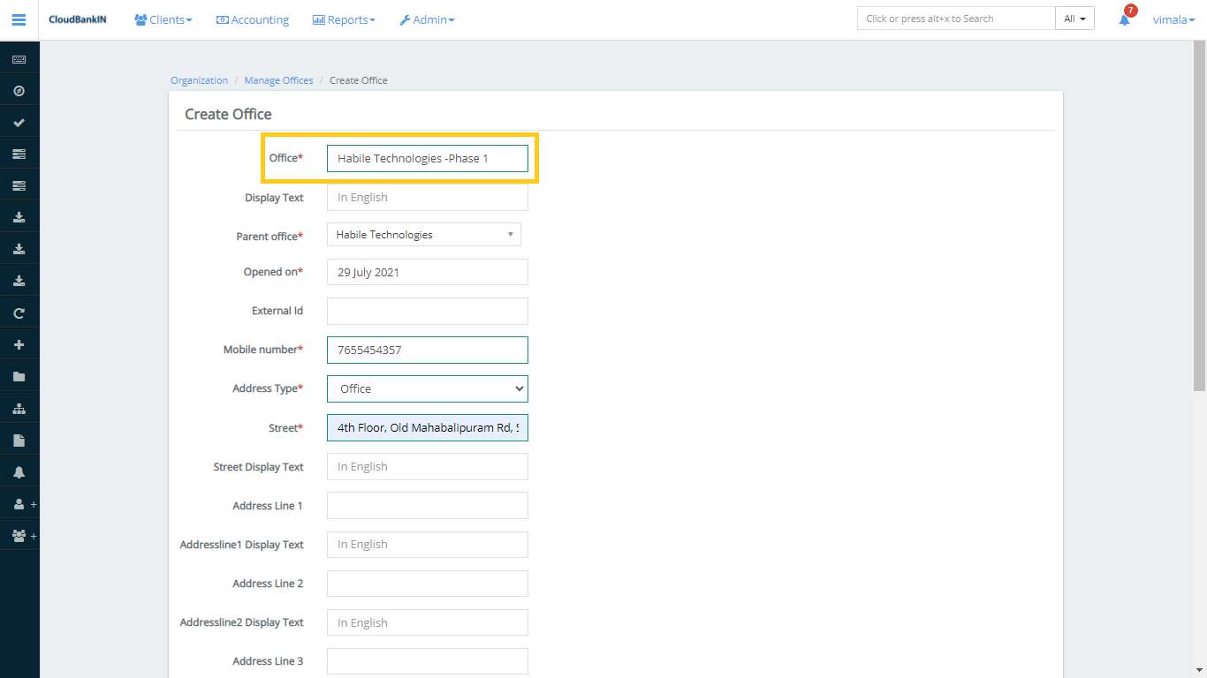The height and width of the screenshot is (678, 1207).
Task: Click the Opened on date field
Action: [x=427, y=272]
